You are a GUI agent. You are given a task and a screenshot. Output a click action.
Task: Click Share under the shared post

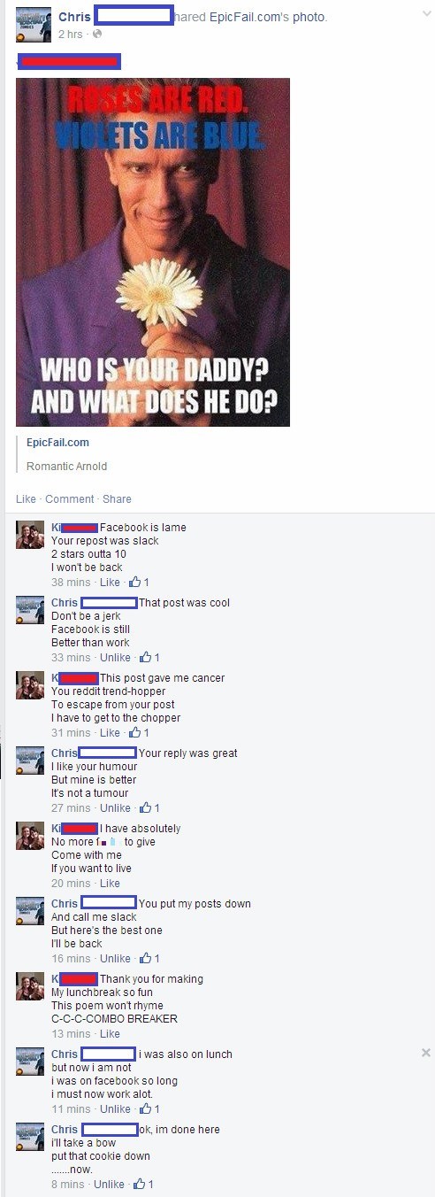[x=117, y=499]
